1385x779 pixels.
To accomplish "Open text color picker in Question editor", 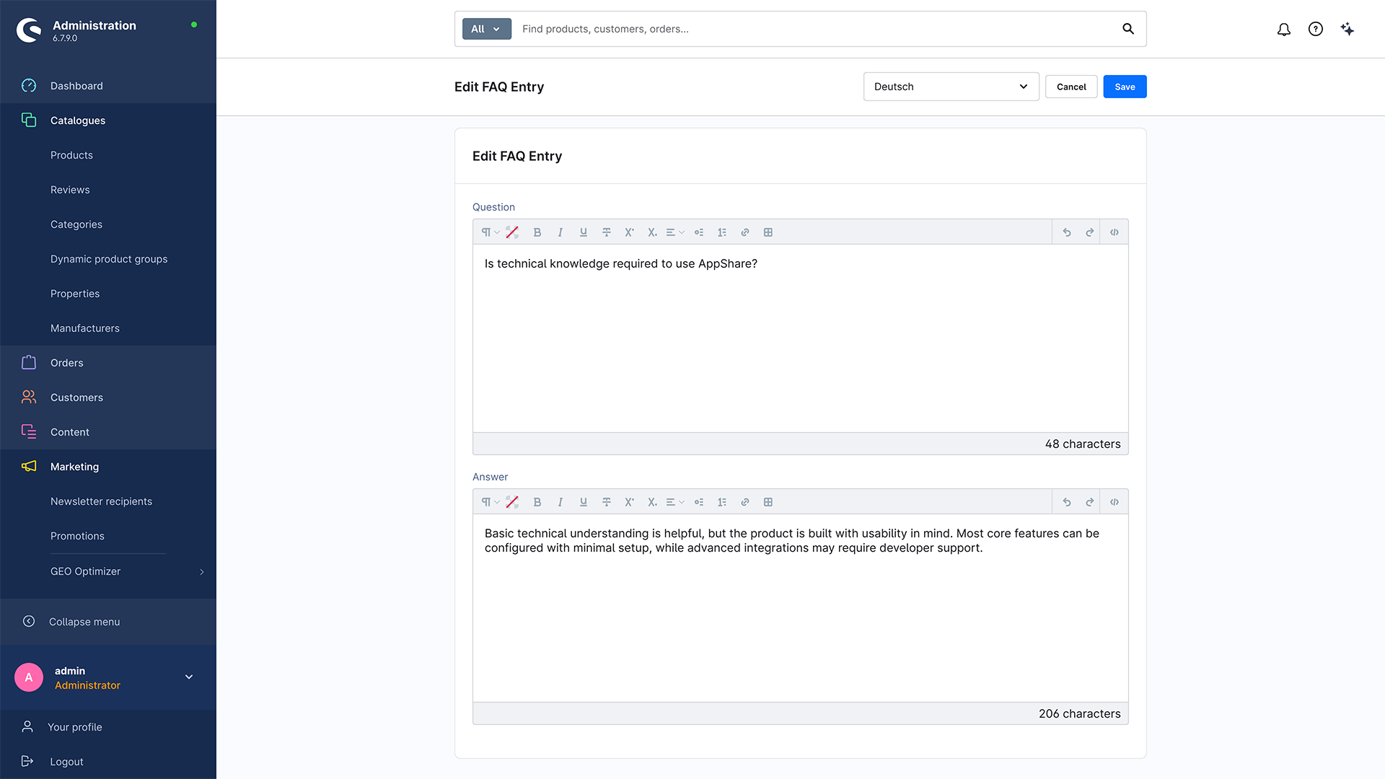I will [512, 232].
